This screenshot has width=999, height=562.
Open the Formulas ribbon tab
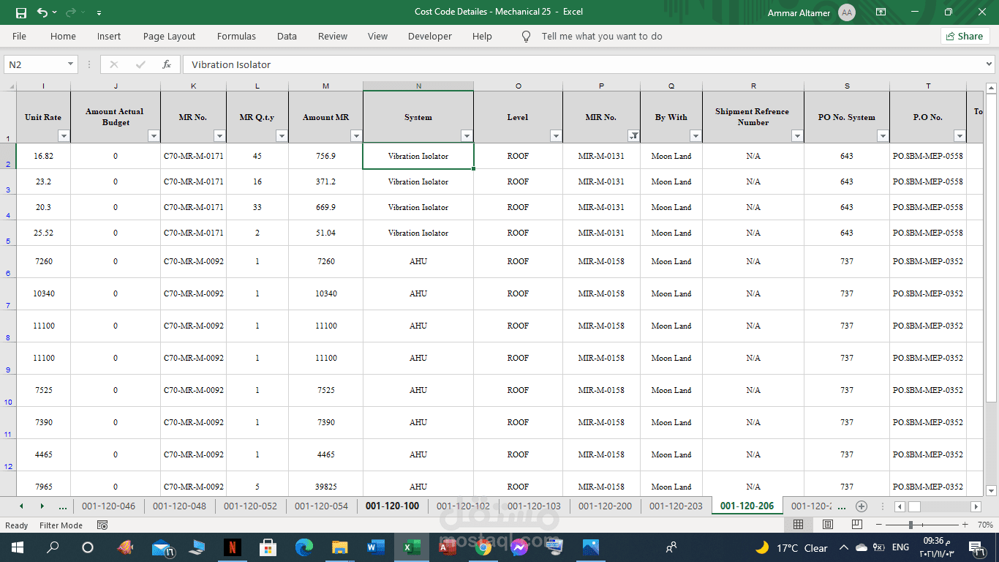tap(236, 36)
